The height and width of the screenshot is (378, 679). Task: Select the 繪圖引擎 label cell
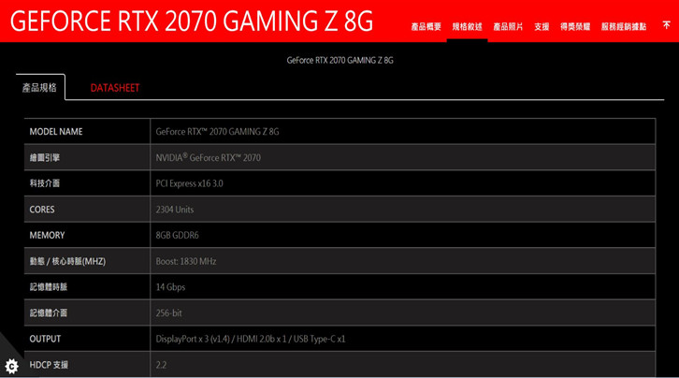pyautogui.click(x=87, y=157)
